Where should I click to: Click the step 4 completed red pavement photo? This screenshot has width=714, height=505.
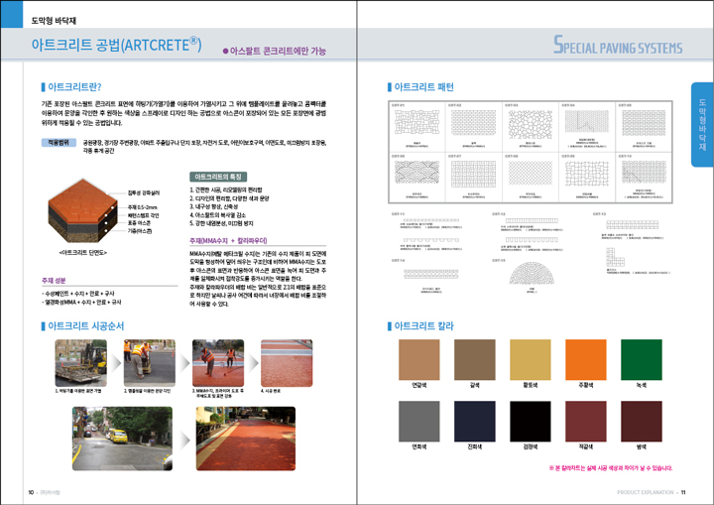pos(287,363)
